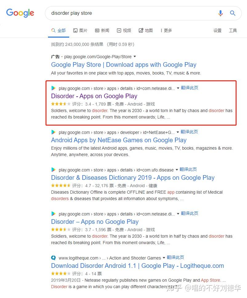Click the Logitheque site favicon

[54, 258]
